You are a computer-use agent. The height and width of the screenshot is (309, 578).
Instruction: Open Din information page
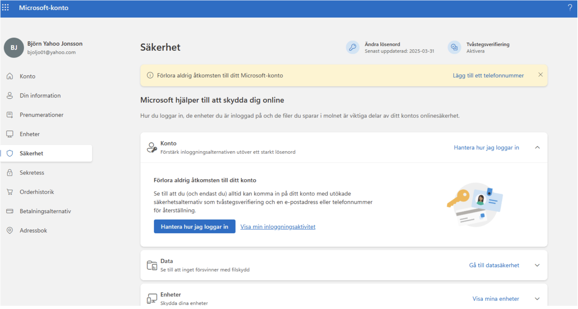tap(46, 96)
